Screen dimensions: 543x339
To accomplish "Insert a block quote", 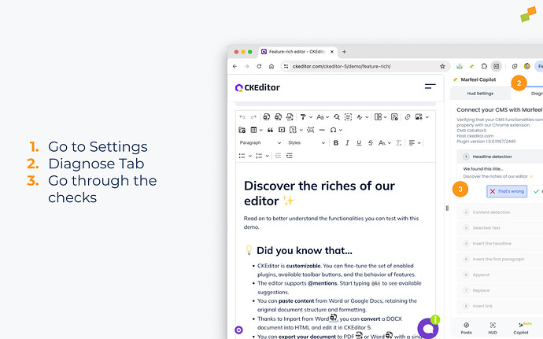I will [x=270, y=130].
